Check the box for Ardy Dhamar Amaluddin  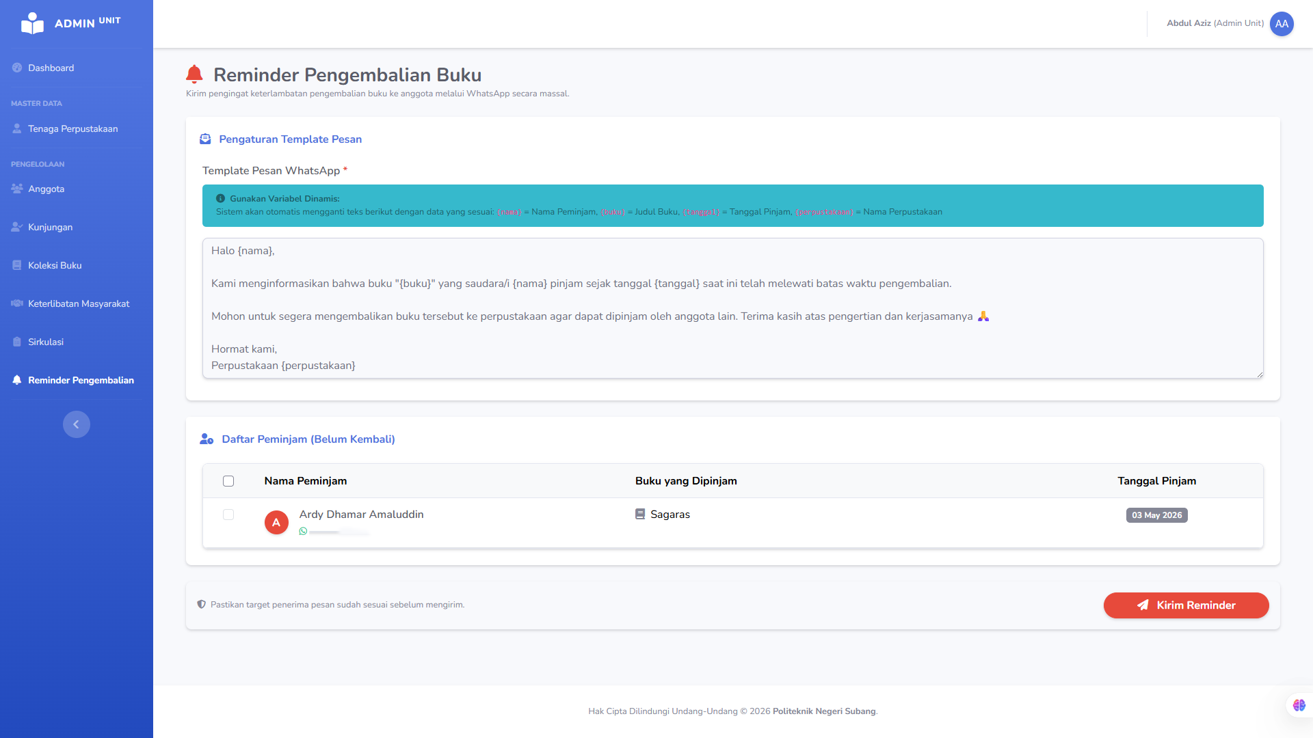pyautogui.click(x=228, y=515)
